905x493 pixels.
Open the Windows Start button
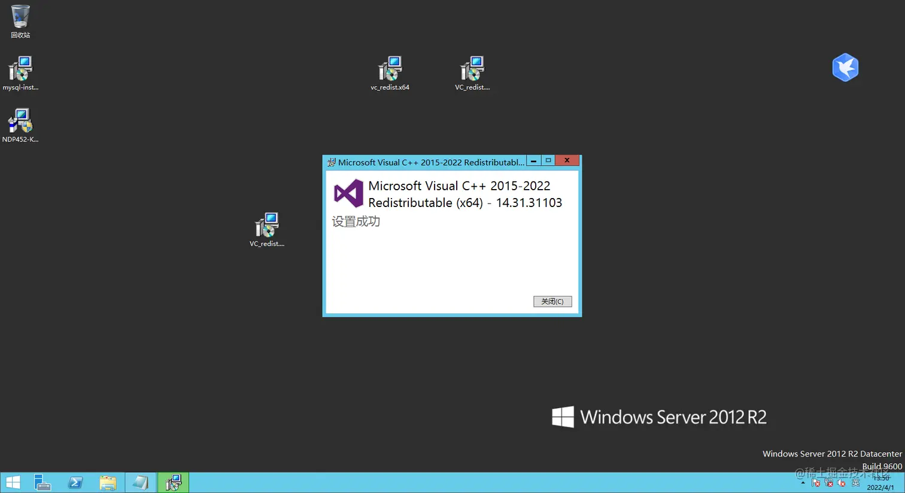click(x=13, y=482)
